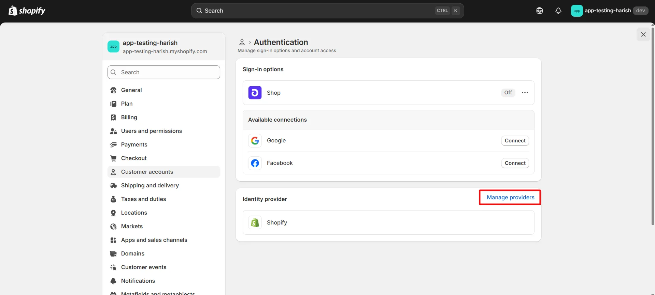This screenshot has height=295, width=655.
Task: Click the Customer events icon
Action: (113, 267)
